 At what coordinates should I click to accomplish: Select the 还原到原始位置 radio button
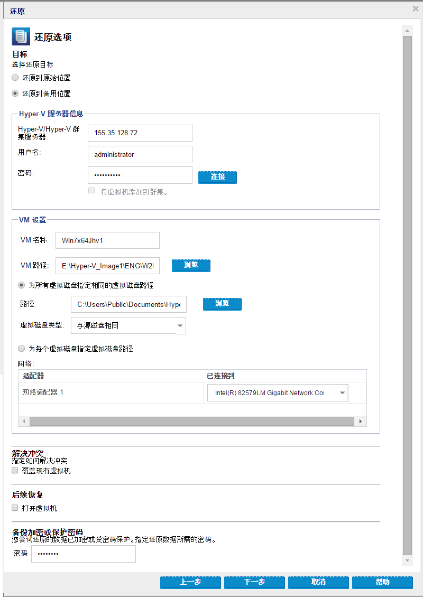pos(15,78)
